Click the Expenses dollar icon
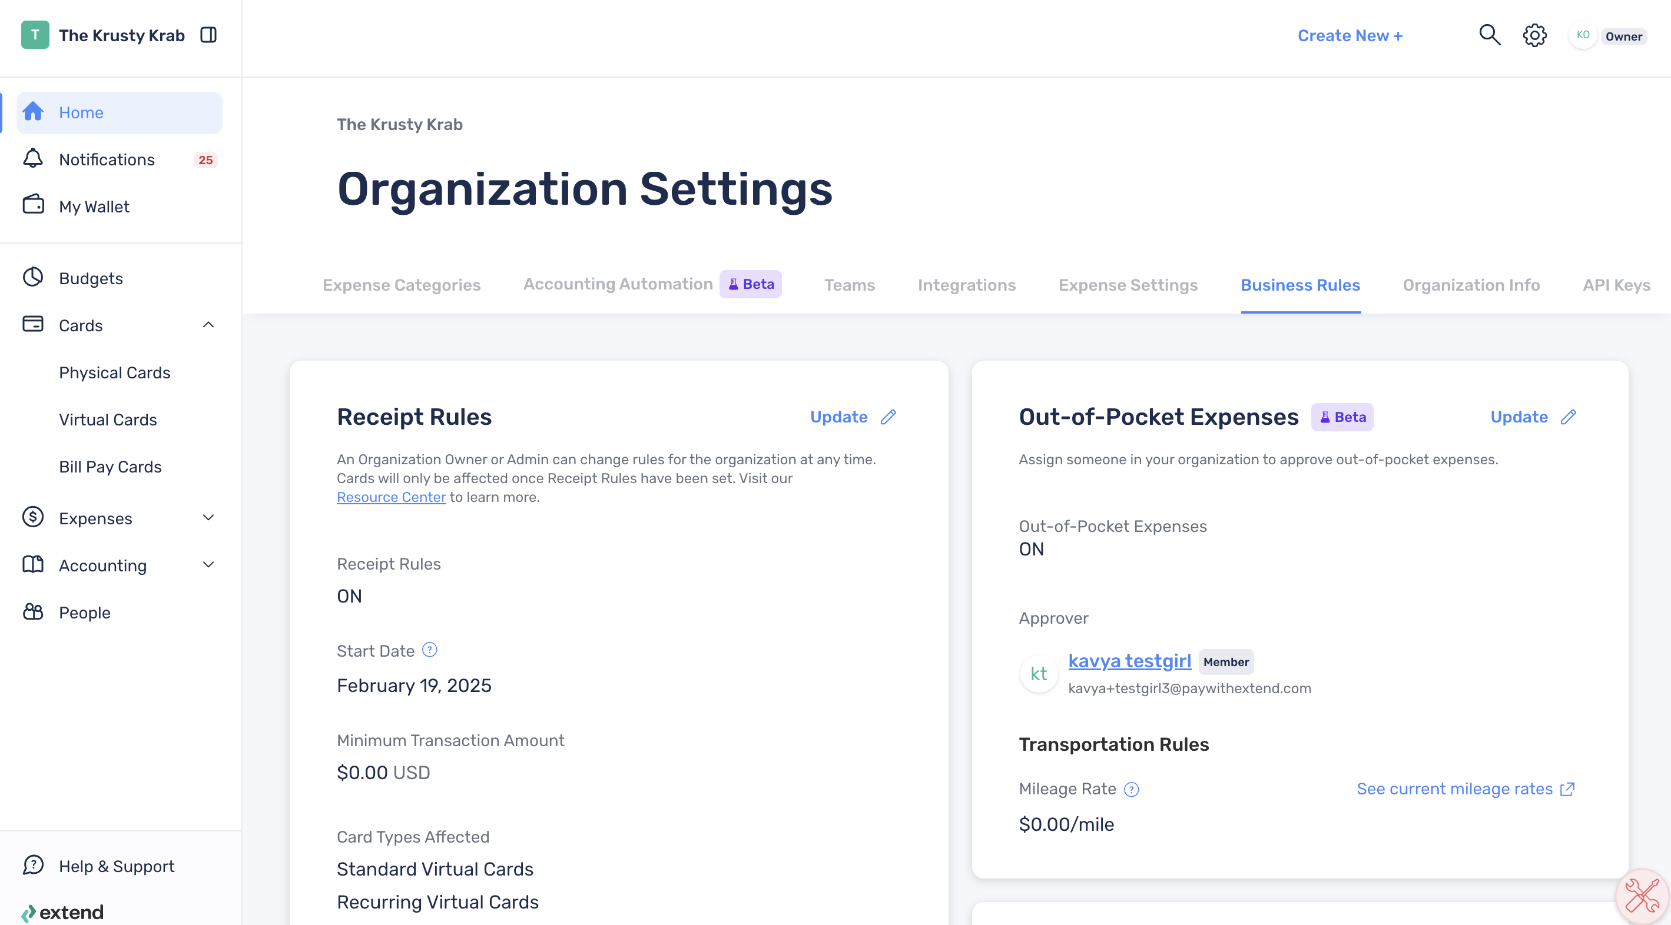This screenshot has height=925, width=1671. click(33, 517)
